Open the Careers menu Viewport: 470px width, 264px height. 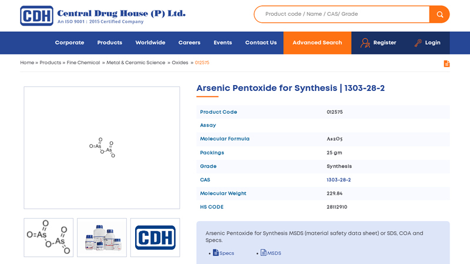click(189, 42)
